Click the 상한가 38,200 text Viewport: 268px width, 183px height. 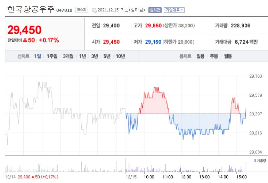pos(179,26)
